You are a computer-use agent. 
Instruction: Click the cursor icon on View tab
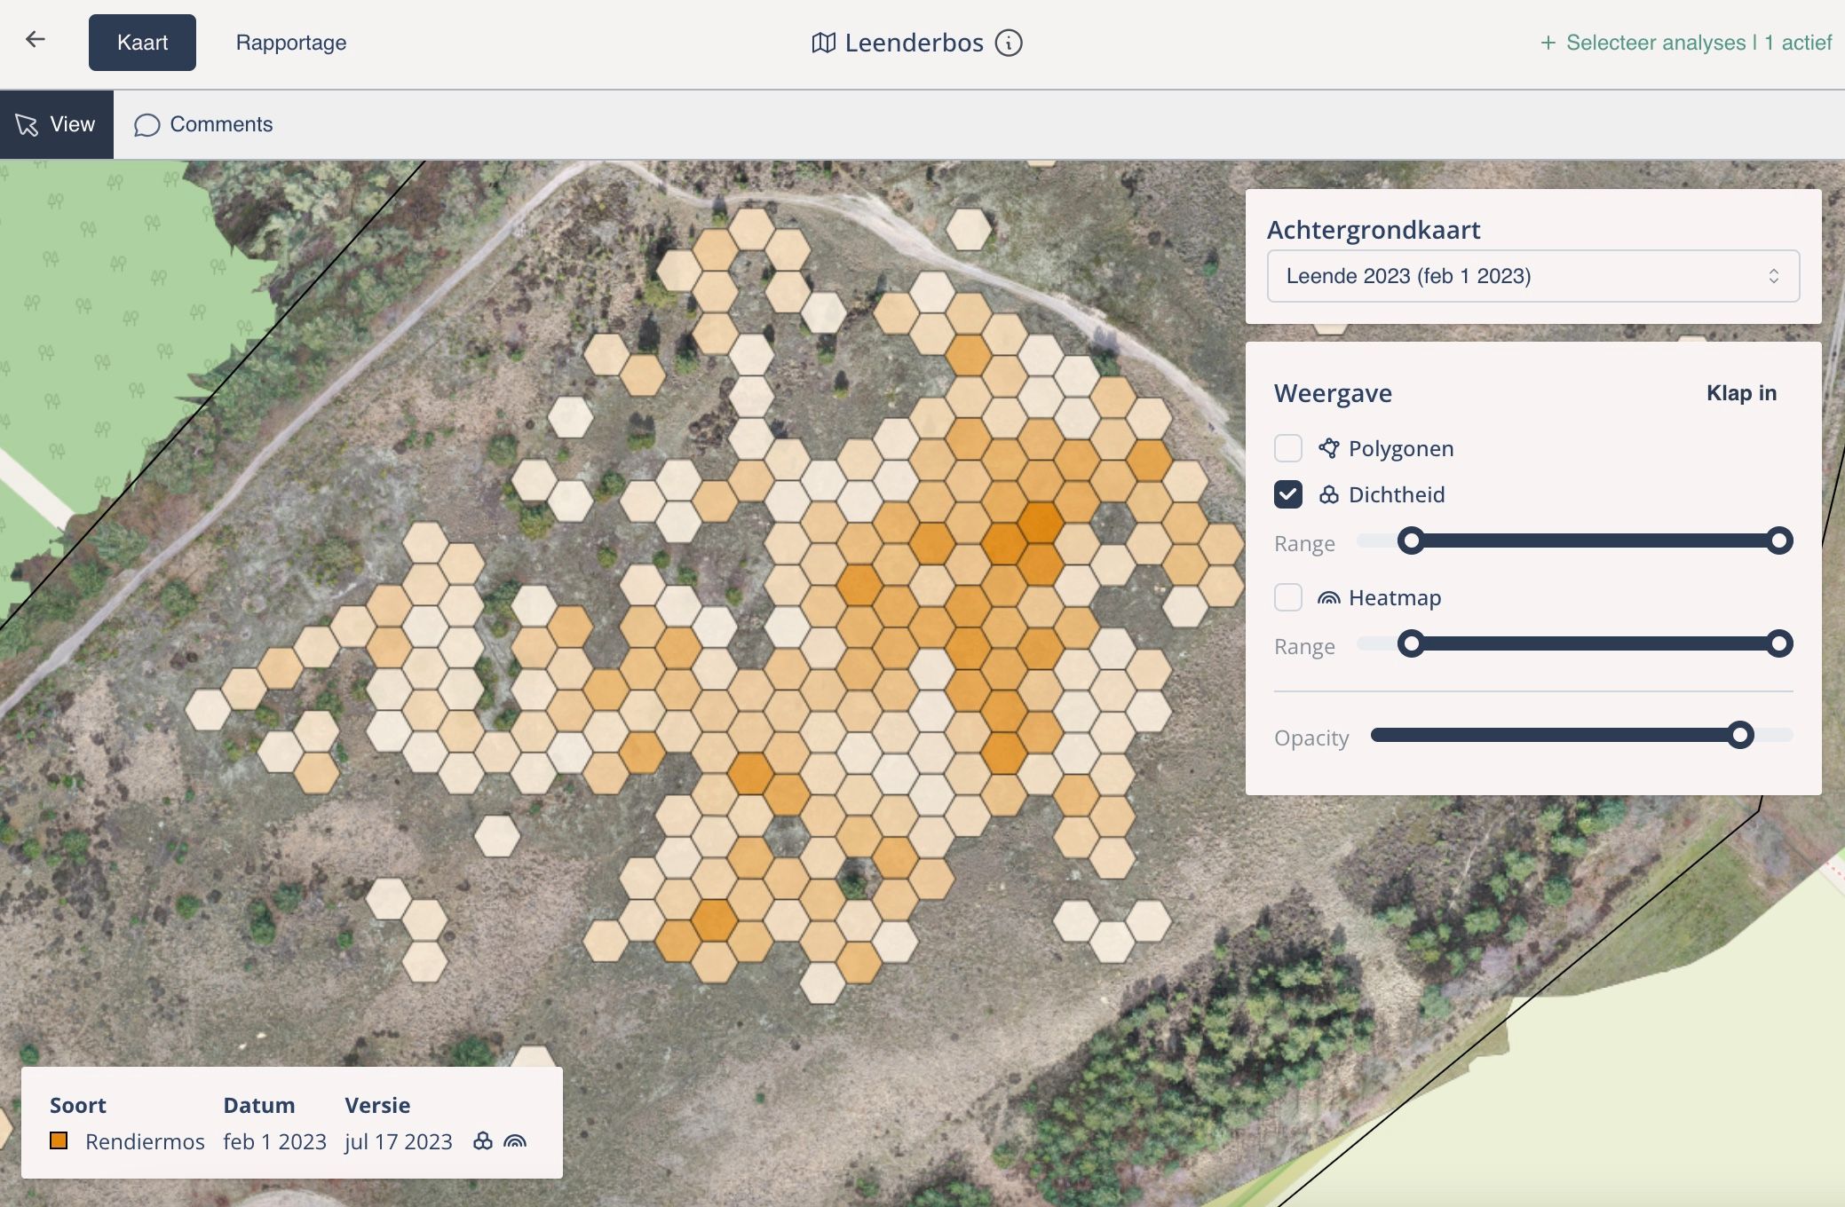click(27, 125)
